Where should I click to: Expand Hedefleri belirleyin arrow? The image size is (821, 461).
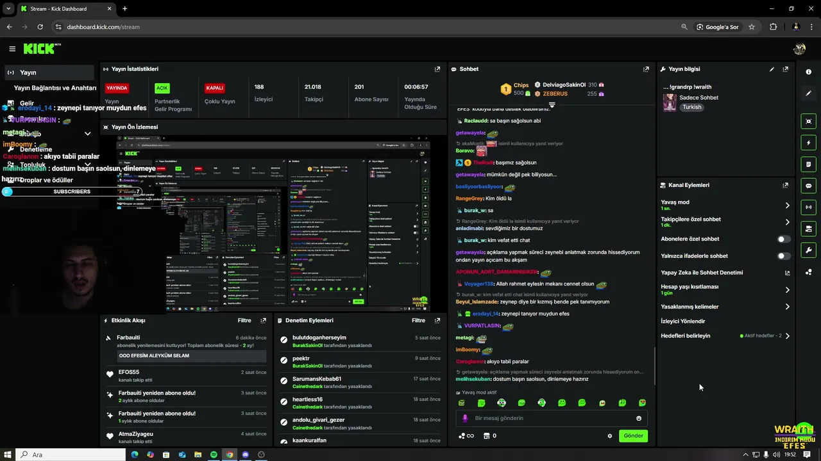click(787, 336)
